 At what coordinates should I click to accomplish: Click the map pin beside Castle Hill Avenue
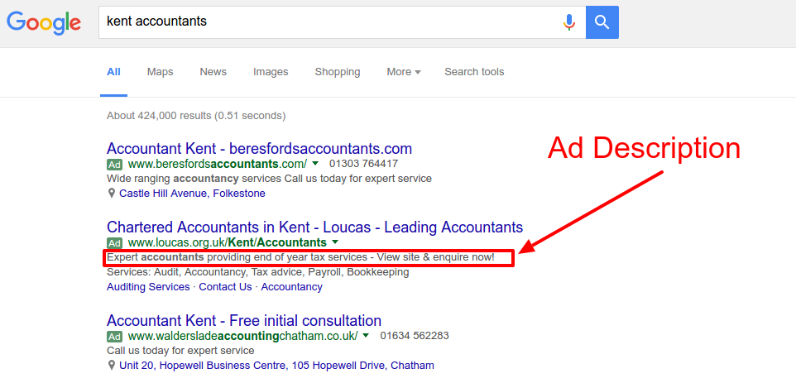pos(112,193)
